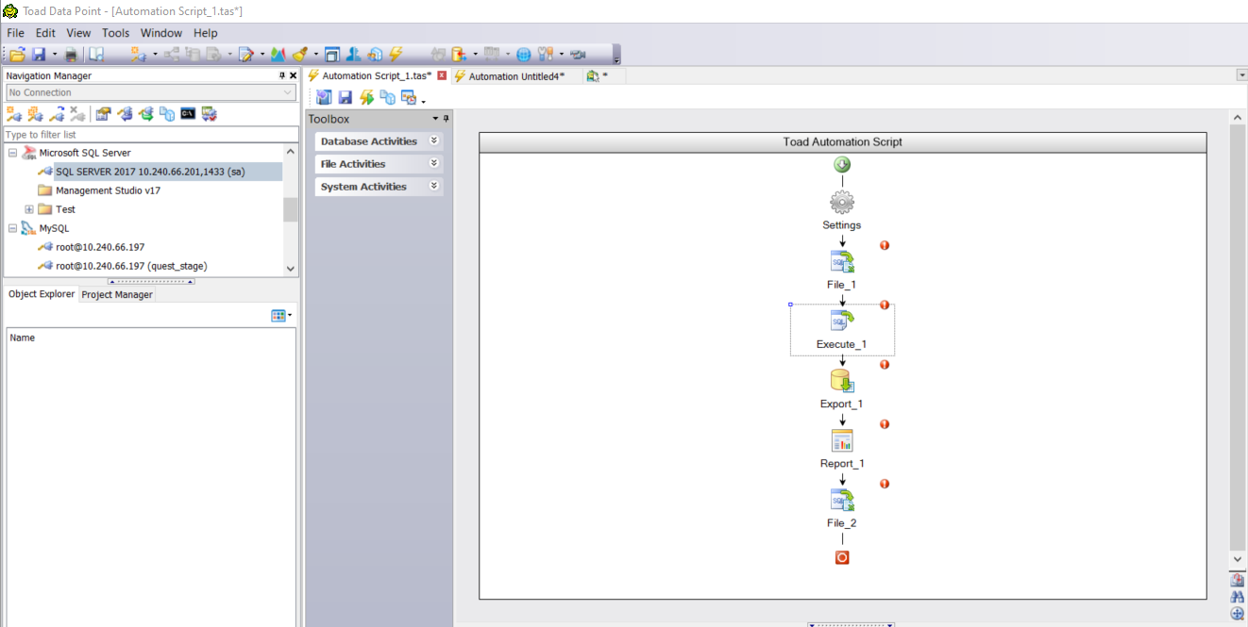Click the green arrows export connections icon
This screenshot has height=627, width=1248.
146,114
